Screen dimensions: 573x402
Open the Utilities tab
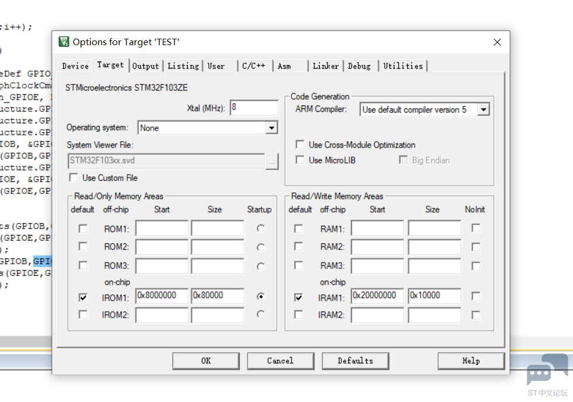coord(403,66)
